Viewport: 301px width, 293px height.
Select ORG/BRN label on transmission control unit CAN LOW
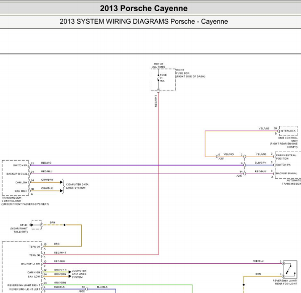pyautogui.click(x=47, y=180)
